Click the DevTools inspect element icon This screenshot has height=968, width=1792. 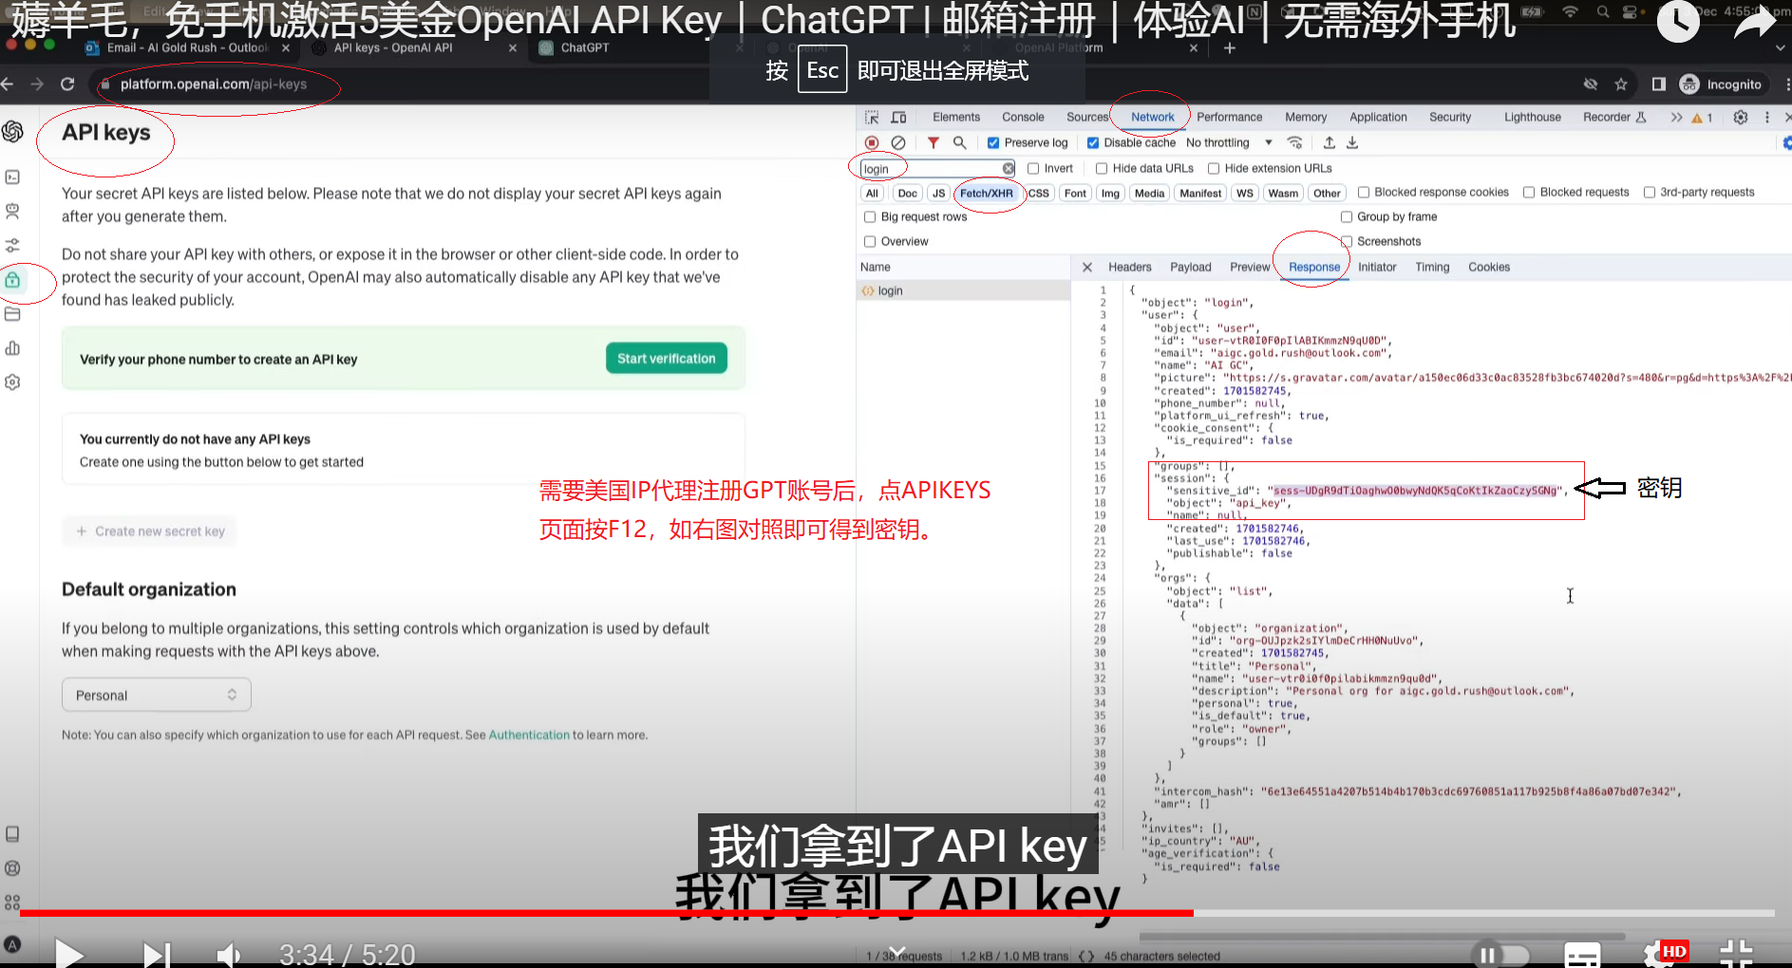point(871,118)
